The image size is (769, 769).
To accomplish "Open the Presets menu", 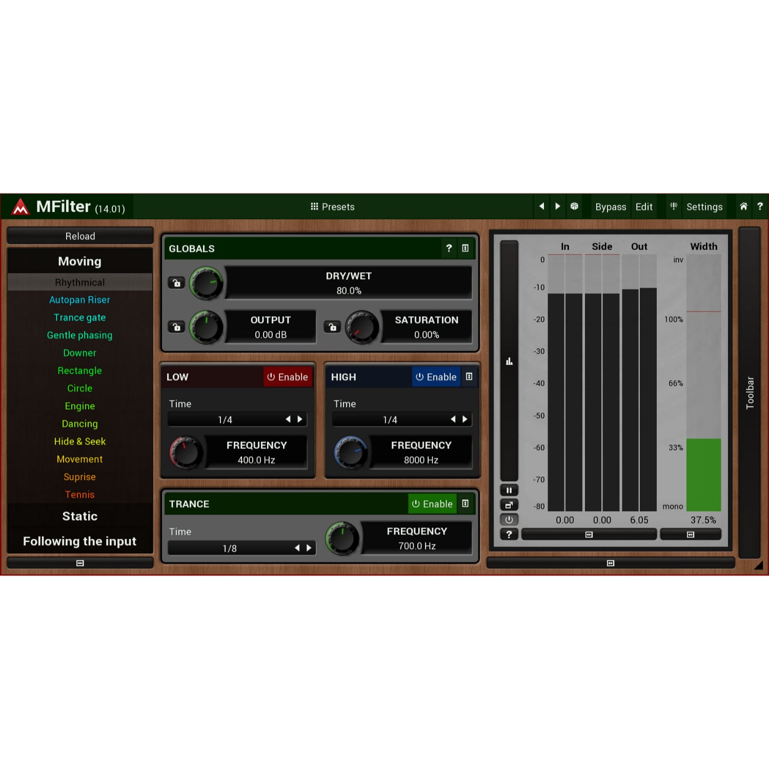I will point(333,207).
